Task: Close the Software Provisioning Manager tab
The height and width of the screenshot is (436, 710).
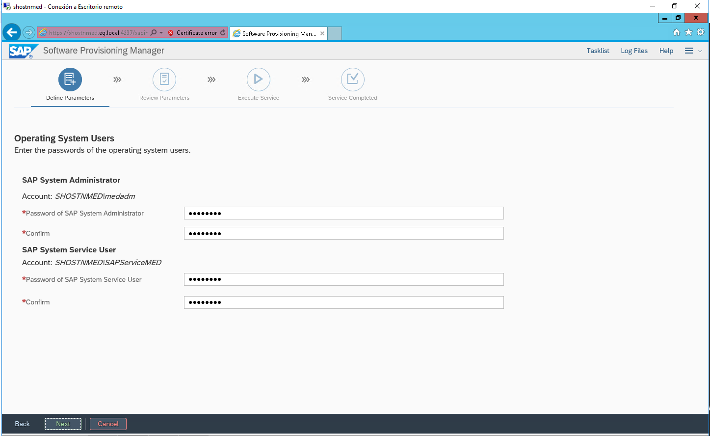Action: pyautogui.click(x=322, y=33)
